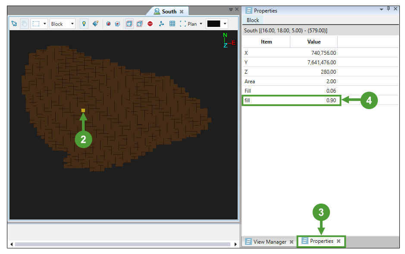Select the Properties tab at bottom

pyautogui.click(x=321, y=241)
